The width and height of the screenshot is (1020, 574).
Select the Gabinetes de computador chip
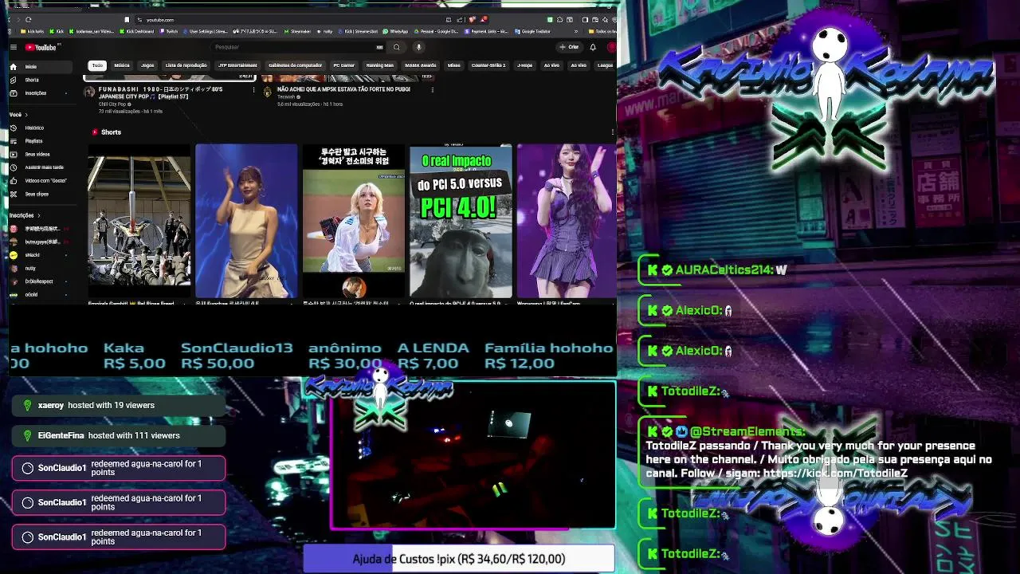pyautogui.click(x=296, y=65)
